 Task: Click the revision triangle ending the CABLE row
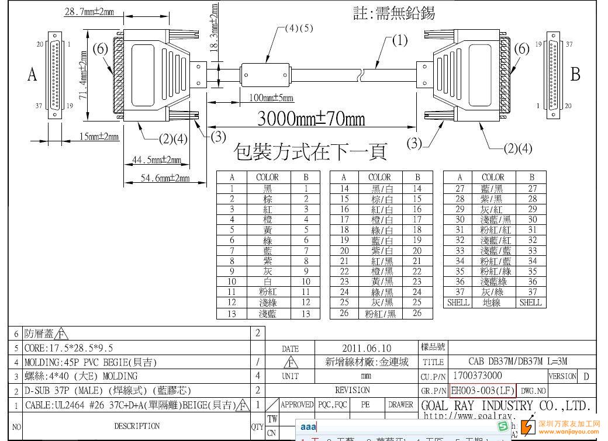pos(243,406)
